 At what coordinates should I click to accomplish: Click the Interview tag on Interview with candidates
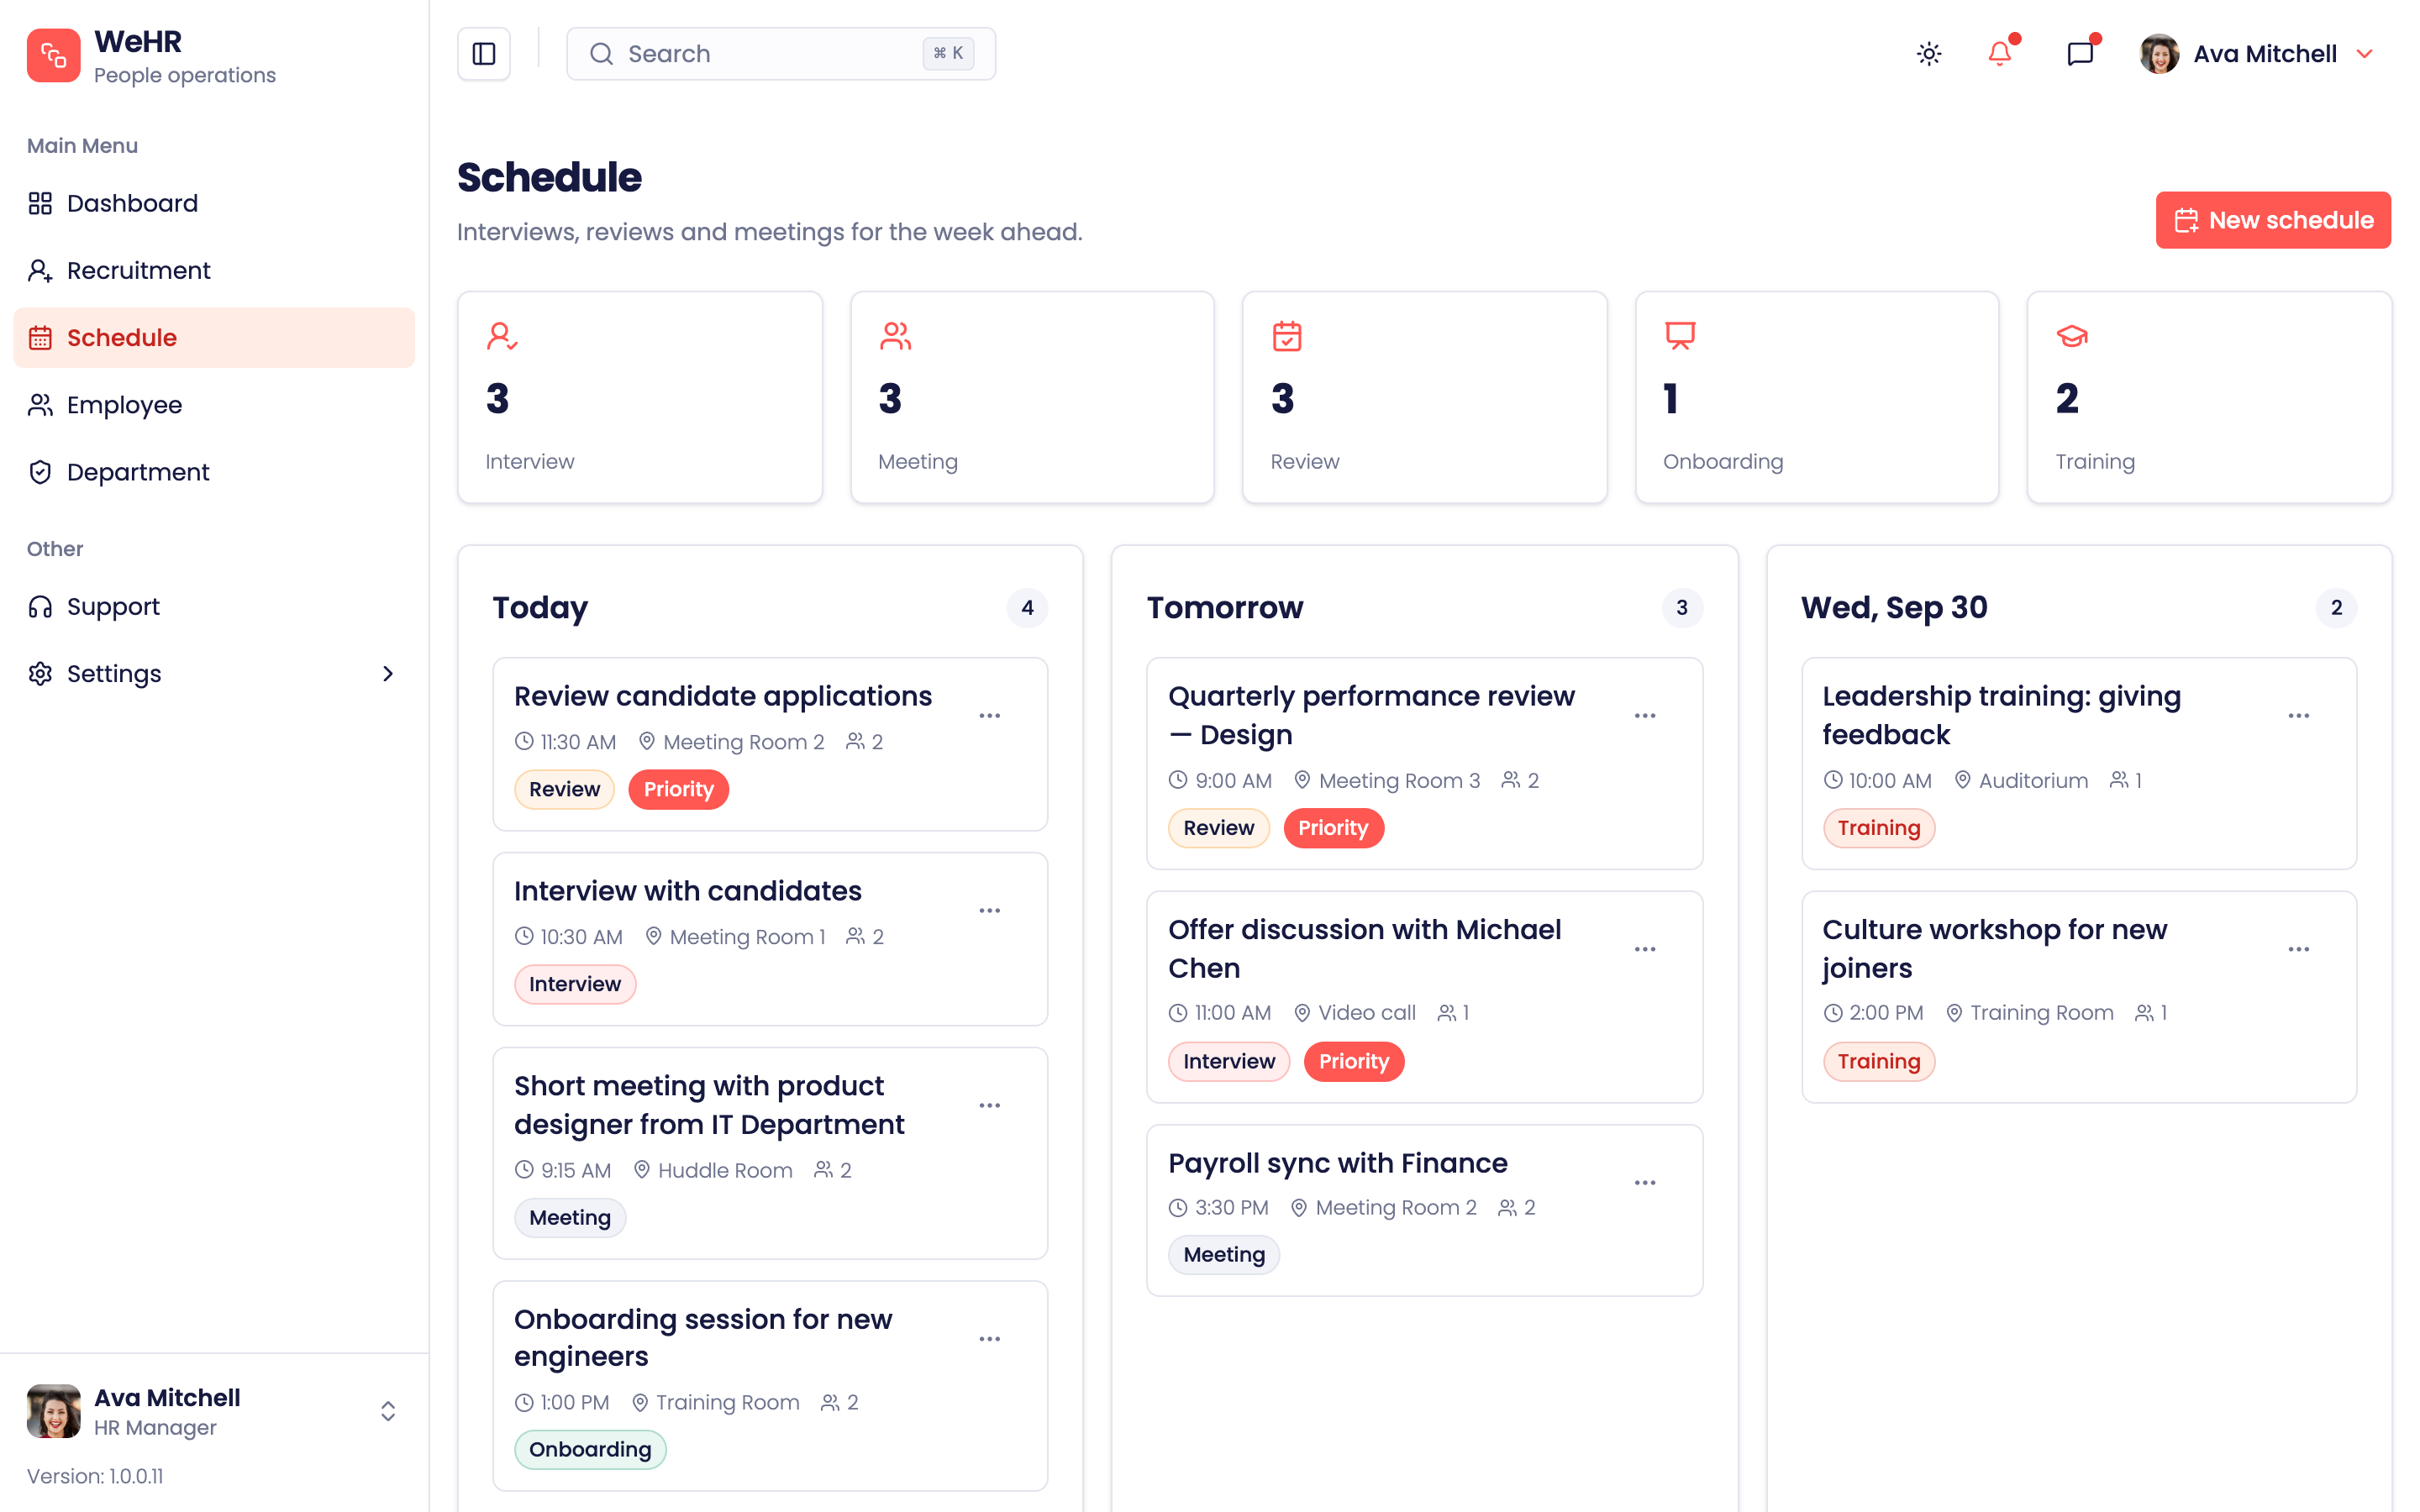pyautogui.click(x=575, y=984)
